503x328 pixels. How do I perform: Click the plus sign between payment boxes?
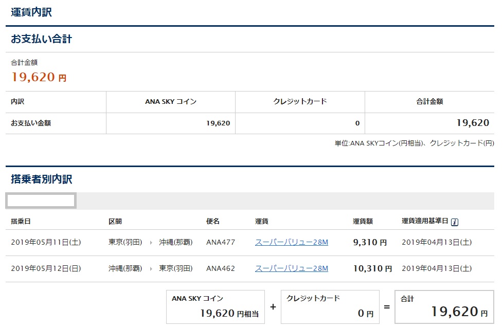coord(273,307)
